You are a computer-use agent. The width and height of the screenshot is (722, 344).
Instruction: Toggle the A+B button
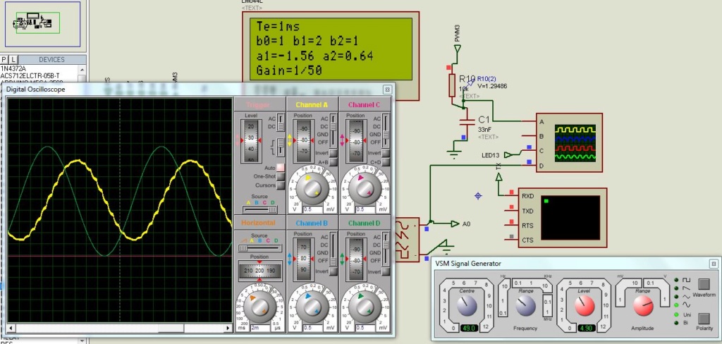(333, 162)
